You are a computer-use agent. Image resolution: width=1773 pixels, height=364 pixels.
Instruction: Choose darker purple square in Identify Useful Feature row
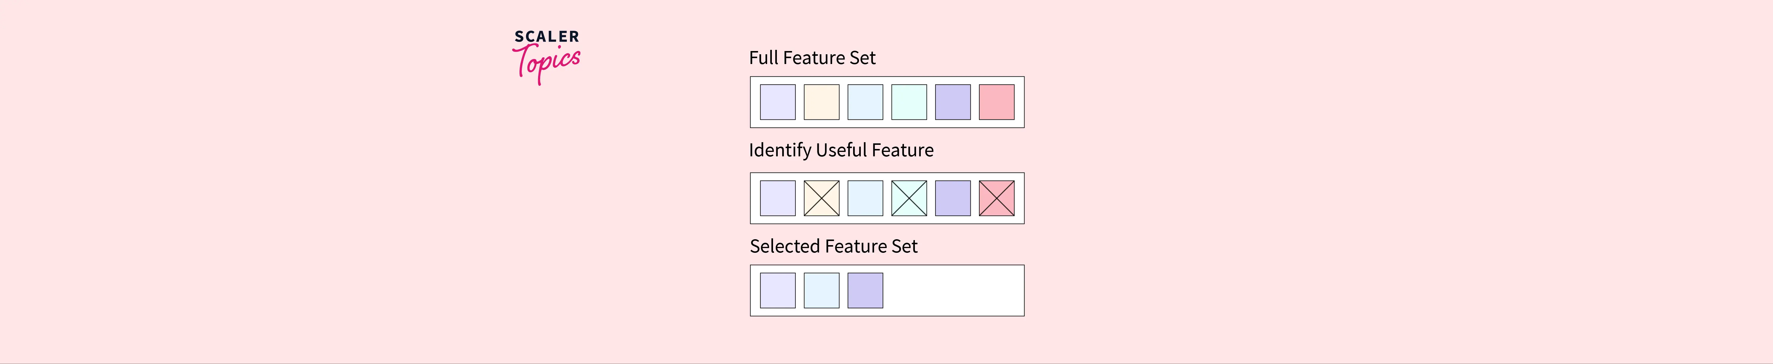(x=953, y=199)
